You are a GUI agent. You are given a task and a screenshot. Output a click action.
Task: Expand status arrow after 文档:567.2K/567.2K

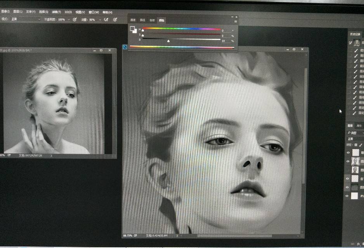click(x=51, y=156)
